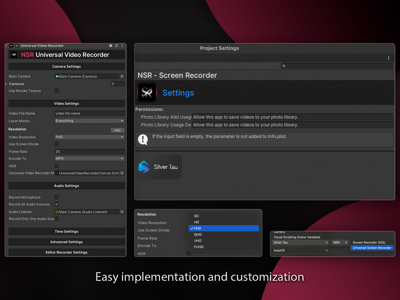Toggle the component enabled checkbox next to Universal Video Recorder
The height and width of the screenshot is (300, 400).
(17, 45)
